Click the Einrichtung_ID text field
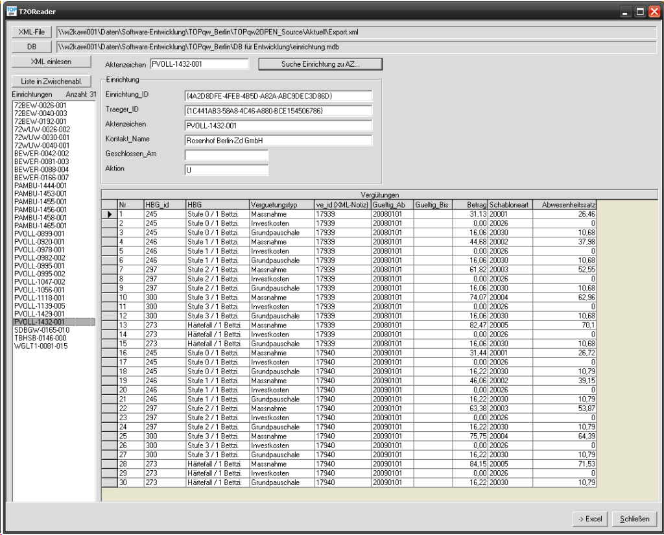Screen dimensions: 664x535 (278, 96)
